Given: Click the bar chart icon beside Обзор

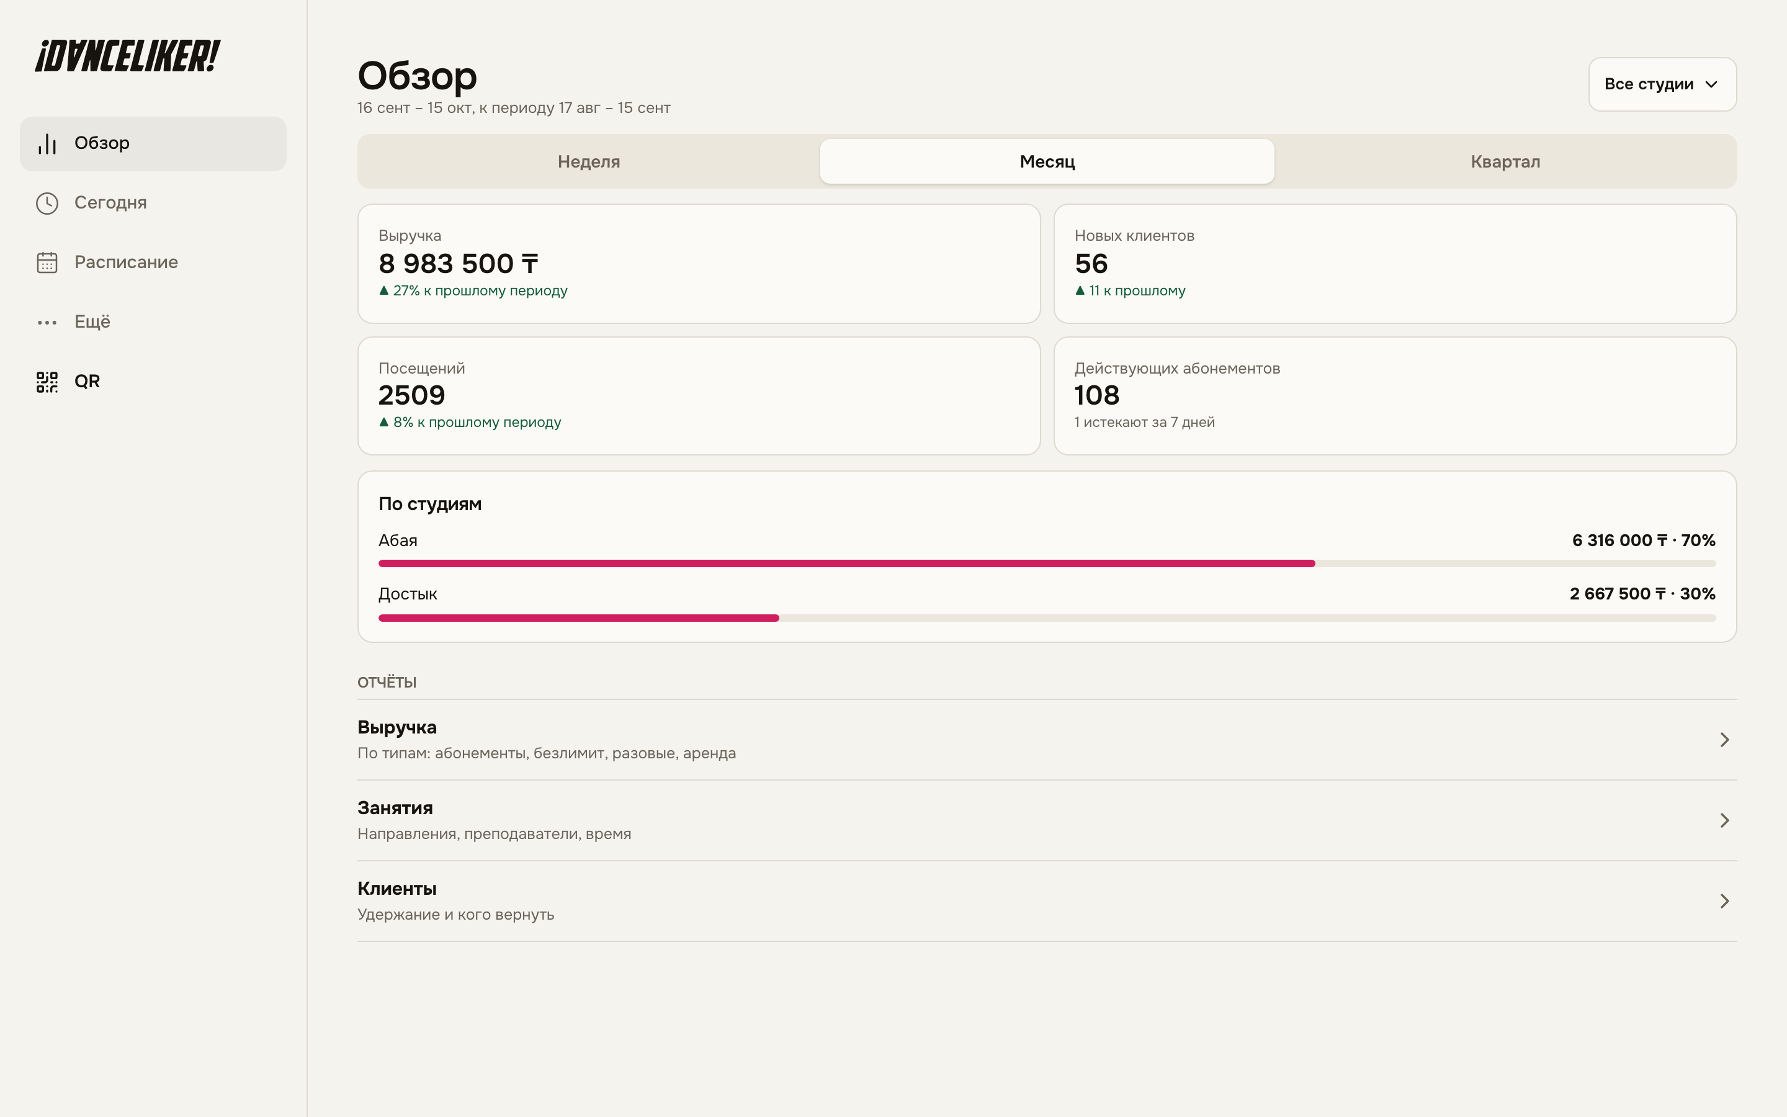Looking at the screenshot, I should coord(47,144).
